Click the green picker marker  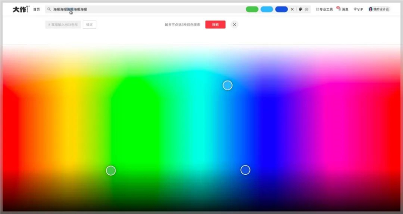(111, 171)
